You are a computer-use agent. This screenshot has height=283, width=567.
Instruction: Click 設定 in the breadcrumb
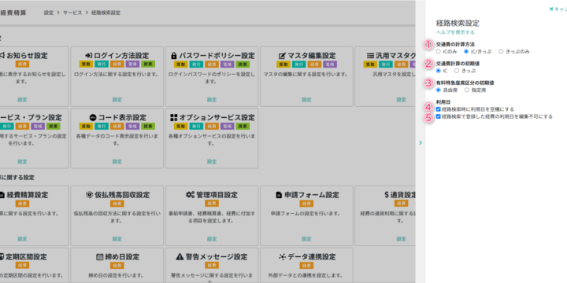[x=49, y=13]
